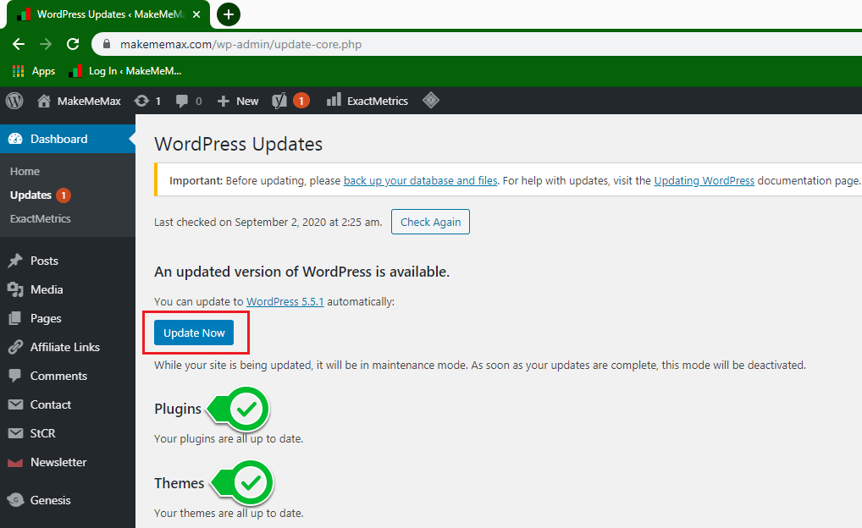This screenshot has height=528, width=862.
Task: Click the Dashboard gauge icon
Action: click(15, 139)
